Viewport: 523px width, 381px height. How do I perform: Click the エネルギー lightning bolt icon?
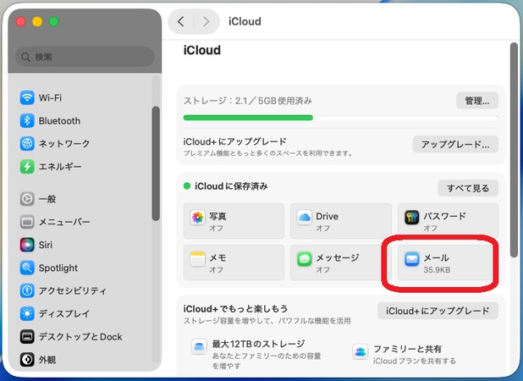click(x=27, y=167)
